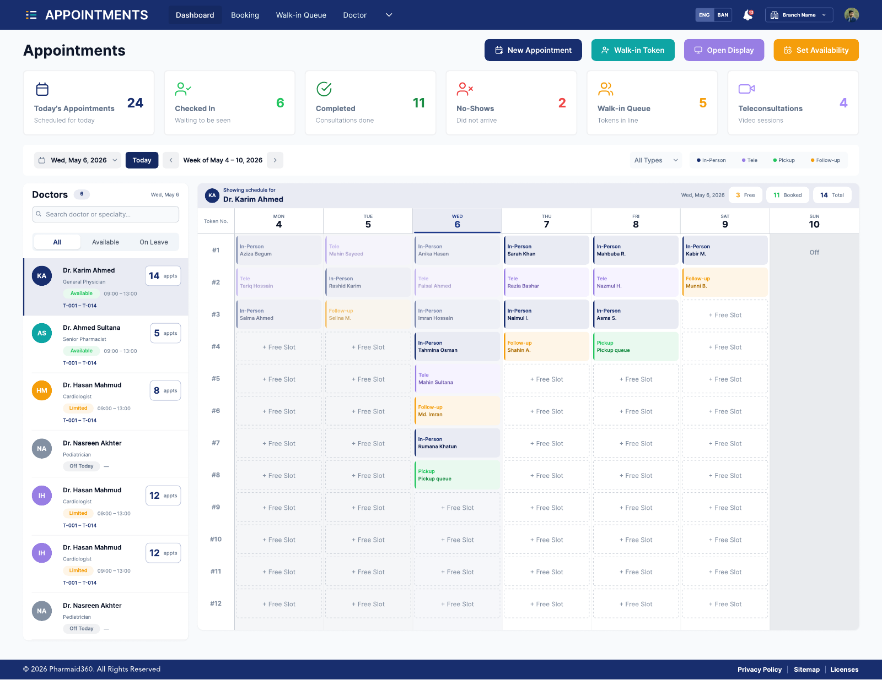
Task: Click the Teleconsultations video camera icon
Action: pyautogui.click(x=746, y=89)
